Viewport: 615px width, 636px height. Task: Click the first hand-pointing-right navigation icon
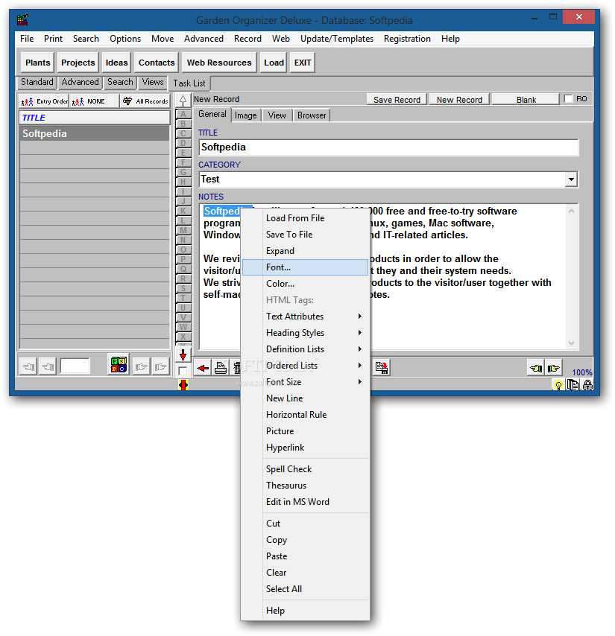(x=141, y=367)
